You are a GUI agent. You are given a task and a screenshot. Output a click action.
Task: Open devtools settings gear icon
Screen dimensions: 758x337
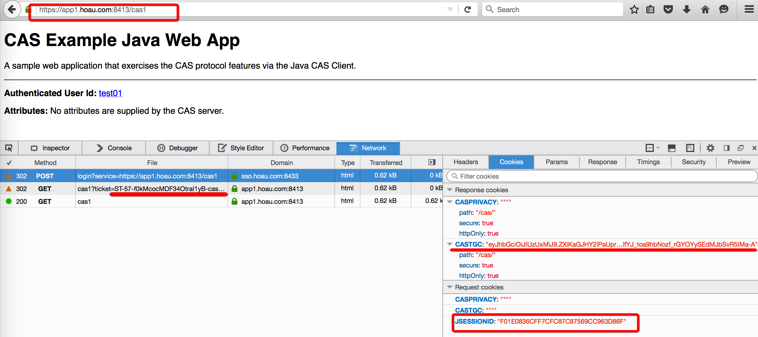710,148
